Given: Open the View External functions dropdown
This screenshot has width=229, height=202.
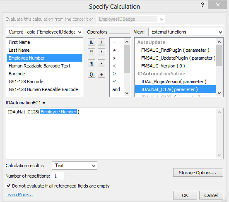Looking at the screenshot, I should coord(186,32).
